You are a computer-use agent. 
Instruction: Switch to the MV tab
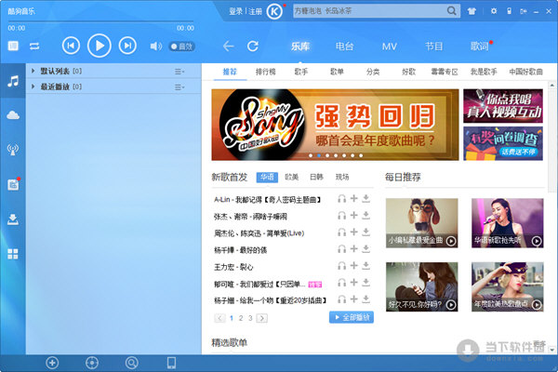[x=390, y=46]
